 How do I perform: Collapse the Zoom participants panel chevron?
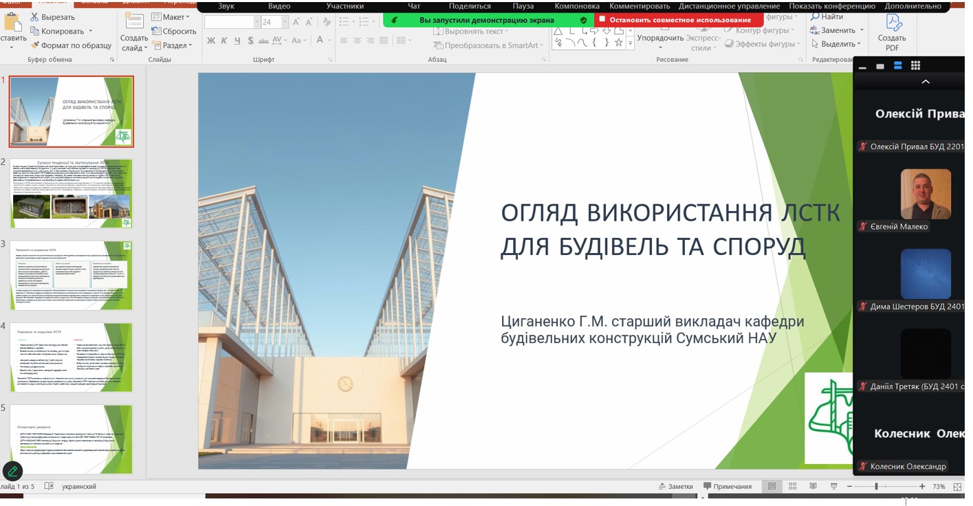tap(926, 82)
